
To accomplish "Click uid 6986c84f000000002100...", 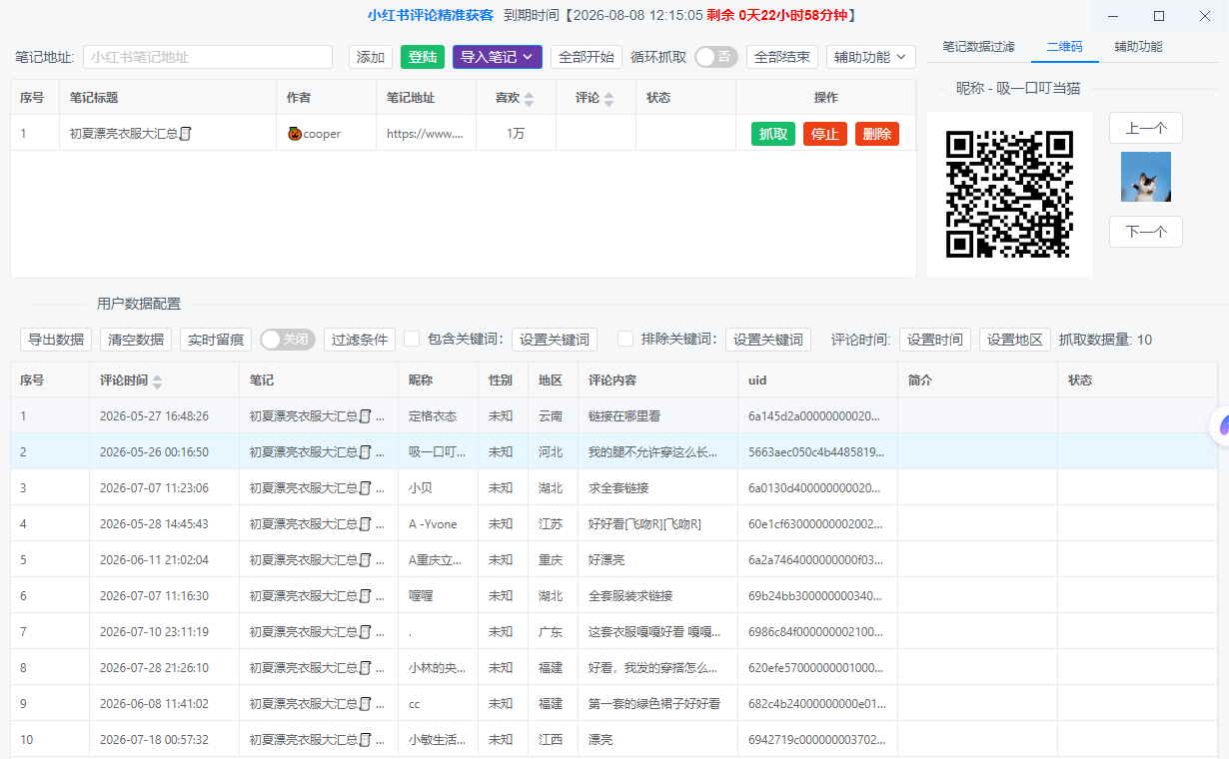I will (x=816, y=632).
